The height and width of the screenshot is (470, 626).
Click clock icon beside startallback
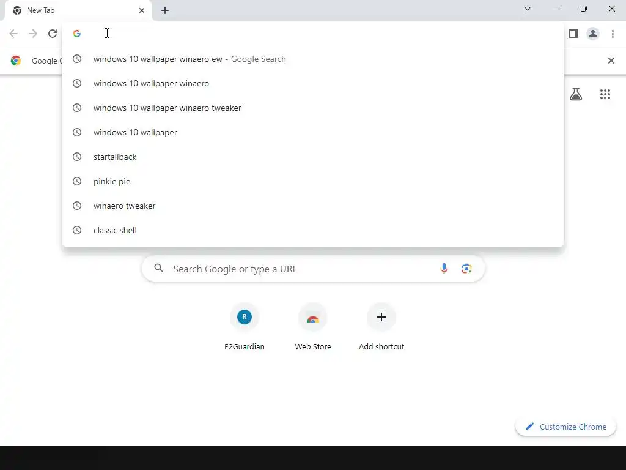77,157
